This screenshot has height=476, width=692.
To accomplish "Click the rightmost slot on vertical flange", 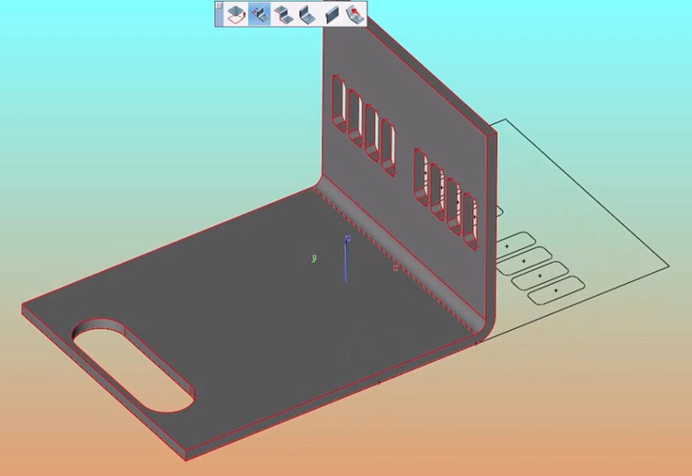I will click(x=470, y=223).
